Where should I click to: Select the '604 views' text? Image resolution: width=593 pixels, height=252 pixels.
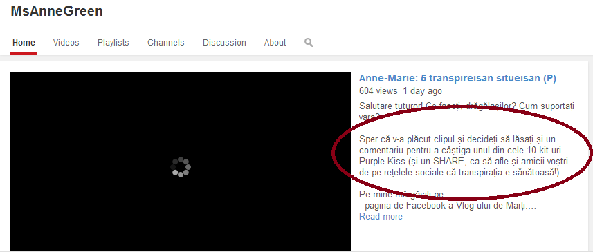point(378,91)
